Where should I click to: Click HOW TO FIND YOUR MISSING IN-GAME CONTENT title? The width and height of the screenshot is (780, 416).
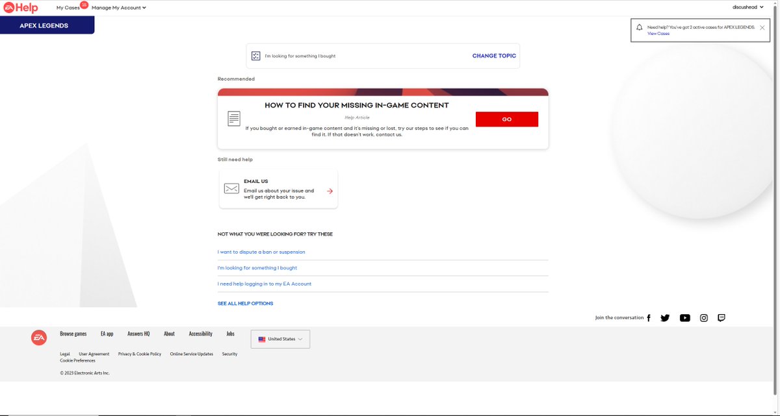point(357,105)
